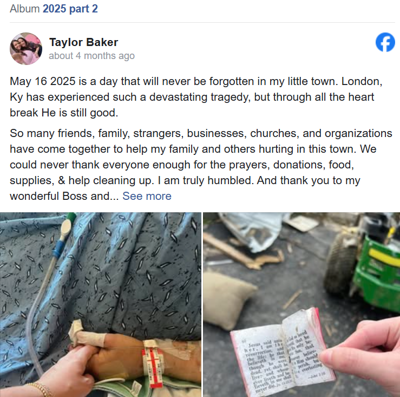This screenshot has height=397, width=400.
Task: Open the photo of the small Bible
Action: point(301,304)
